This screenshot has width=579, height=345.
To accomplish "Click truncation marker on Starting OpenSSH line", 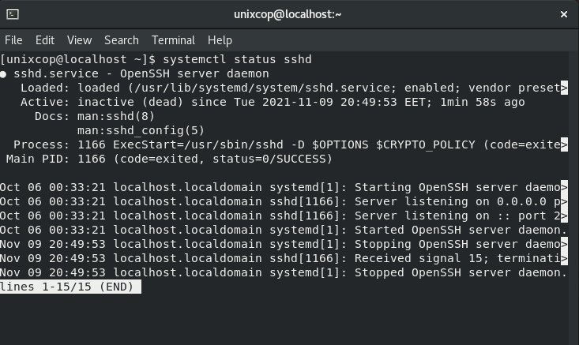I will (x=564, y=187).
